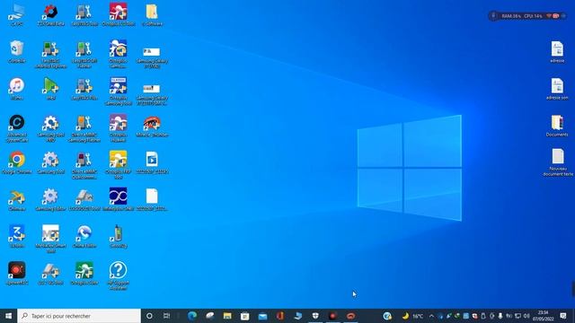This screenshot has width=575, height=323.
Task: Select the blank white file icon
Action: tap(152, 199)
